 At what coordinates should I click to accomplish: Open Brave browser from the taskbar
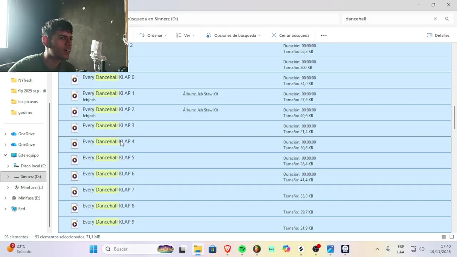click(x=227, y=249)
